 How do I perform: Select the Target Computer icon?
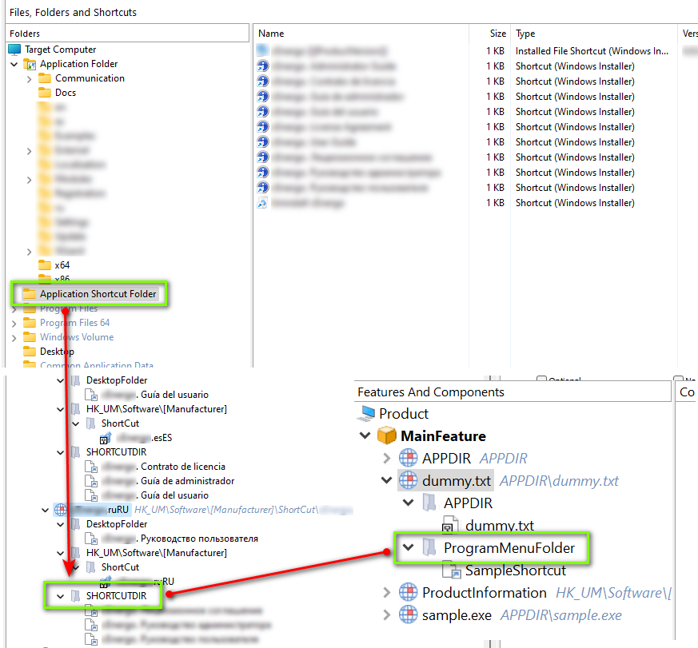click(15, 50)
